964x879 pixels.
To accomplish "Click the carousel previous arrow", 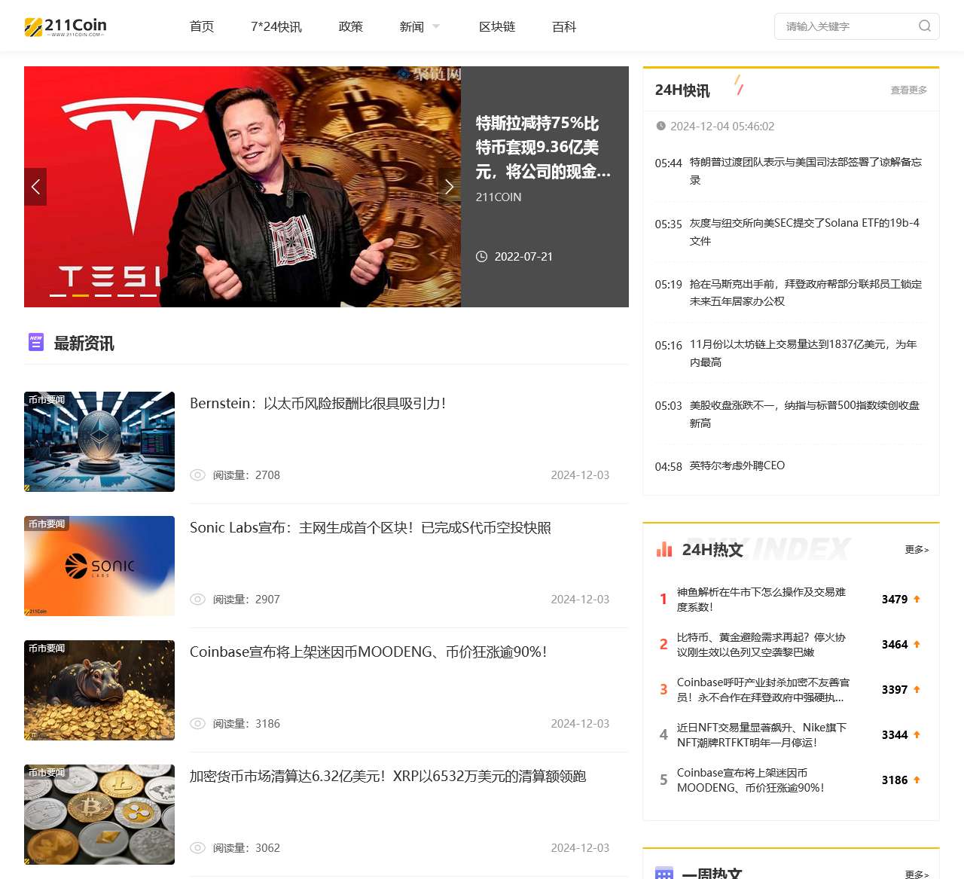I will pyautogui.click(x=35, y=186).
